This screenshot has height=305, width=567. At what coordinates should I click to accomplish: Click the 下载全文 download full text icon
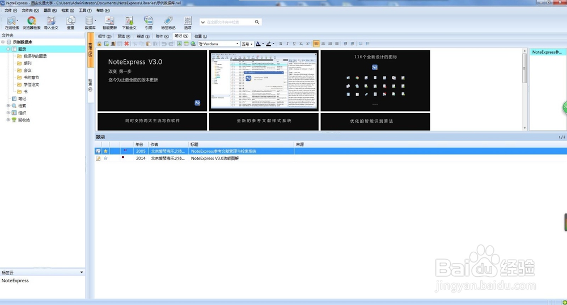click(x=129, y=23)
